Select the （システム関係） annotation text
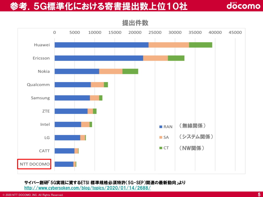This screenshot has height=197, width=263. [x=196, y=137]
